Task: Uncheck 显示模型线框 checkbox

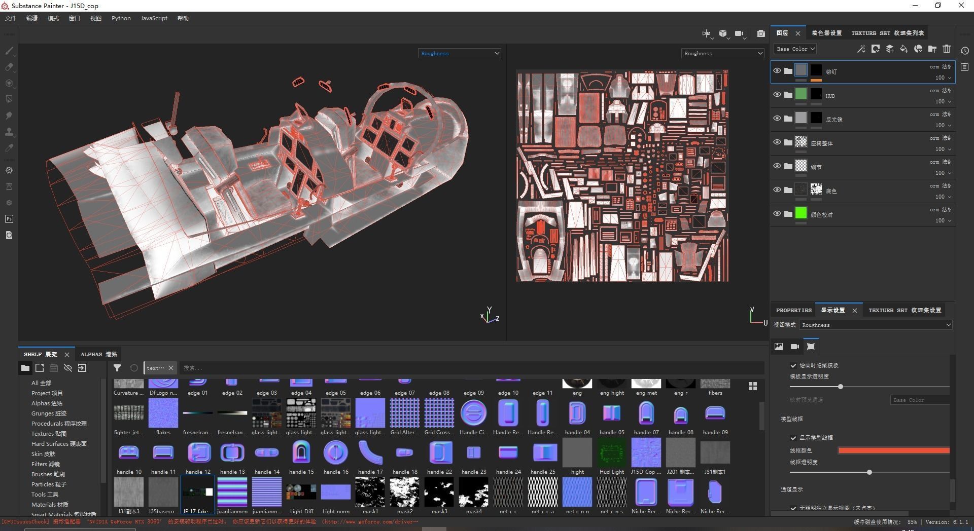Action: tap(793, 438)
